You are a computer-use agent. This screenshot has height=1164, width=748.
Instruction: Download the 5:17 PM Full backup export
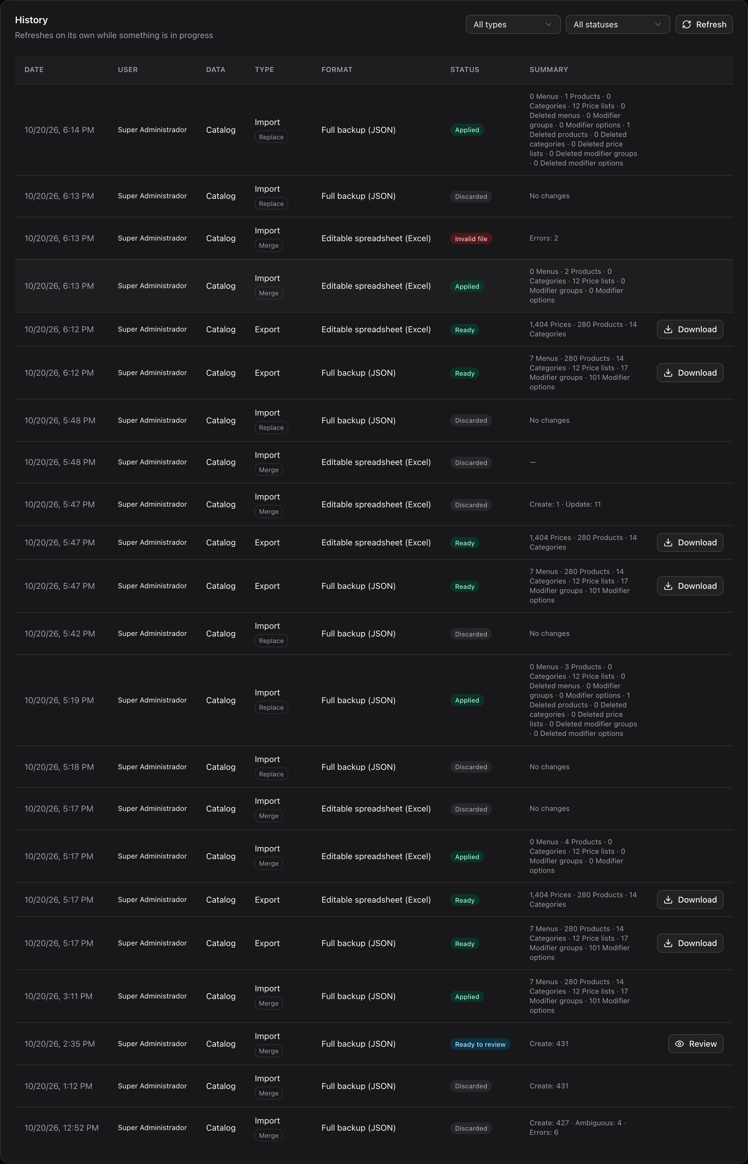point(690,943)
